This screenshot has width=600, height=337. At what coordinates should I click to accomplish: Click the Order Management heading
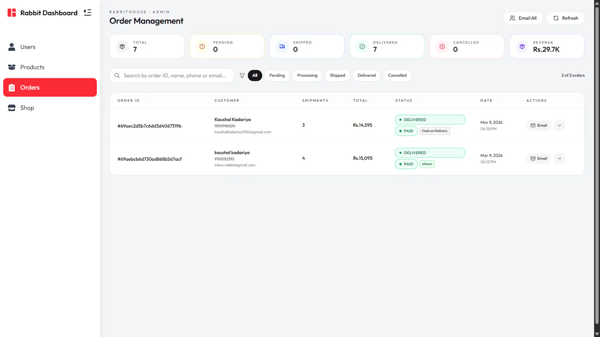coord(146,21)
